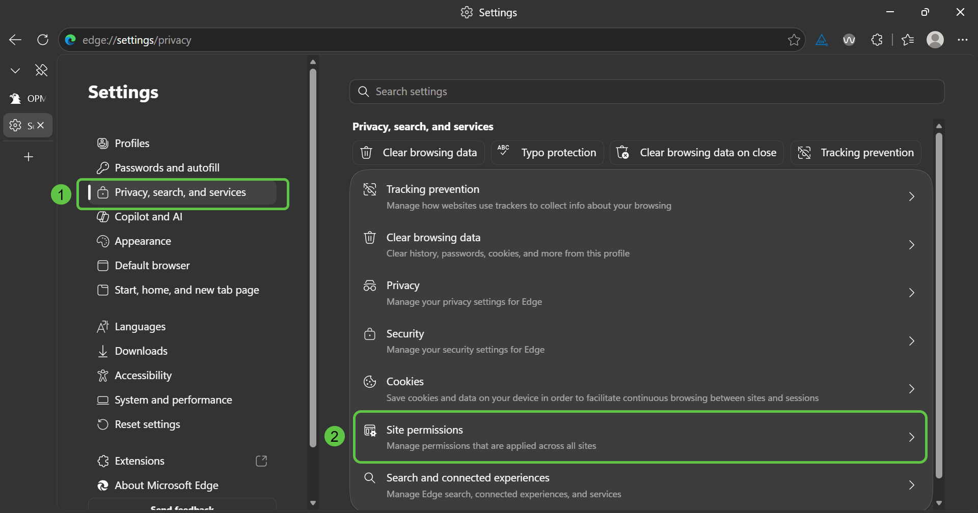Click the Tracking prevention quick button
This screenshot has width=978, height=513.
pos(856,153)
